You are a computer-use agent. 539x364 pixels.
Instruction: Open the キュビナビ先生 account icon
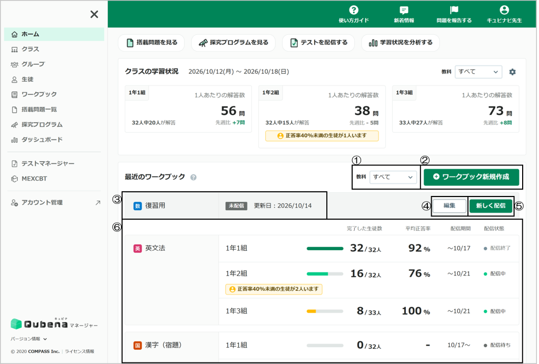pyautogui.click(x=504, y=10)
